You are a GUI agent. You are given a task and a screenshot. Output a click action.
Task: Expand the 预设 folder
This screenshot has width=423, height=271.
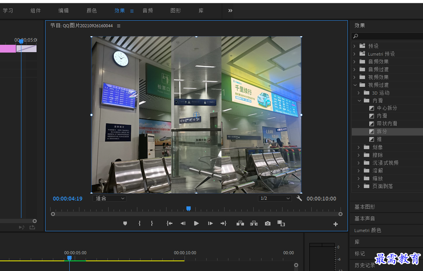click(x=355, y=46)
